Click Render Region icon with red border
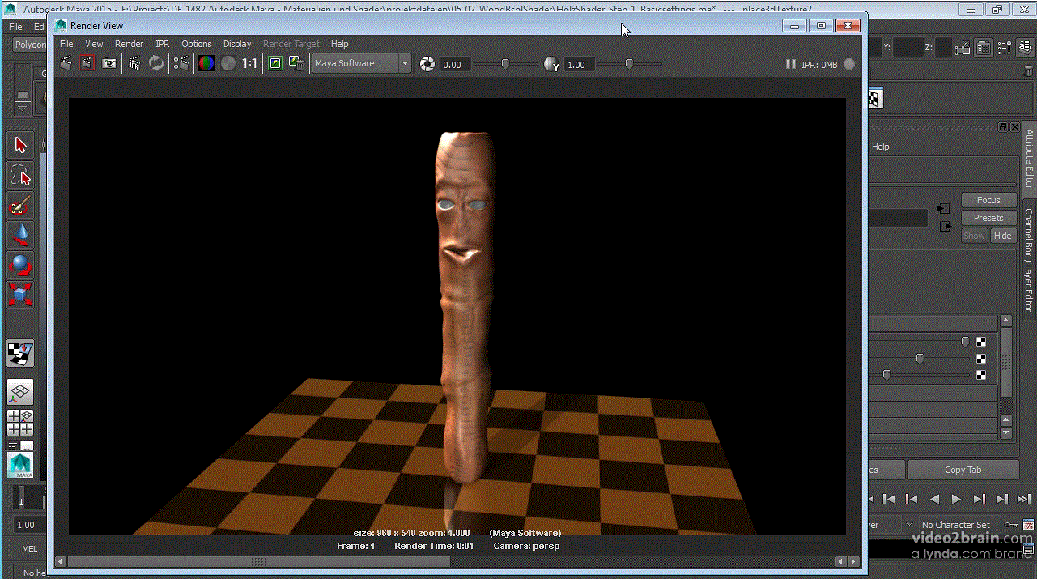The image size is (1037, 579). coord(87,63)
